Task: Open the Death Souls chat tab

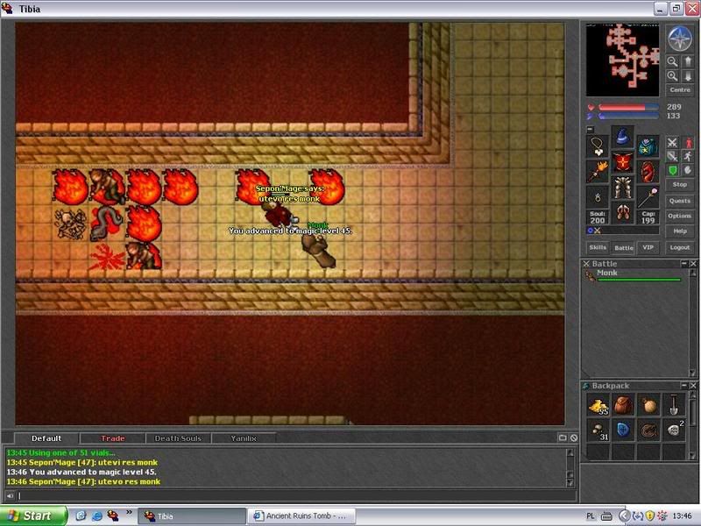Action: point(178,438)
